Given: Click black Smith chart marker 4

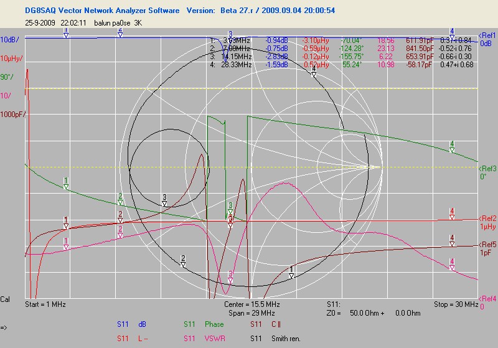Looking at the screenshot, I should pyautogui.click(x=314, y=72).
